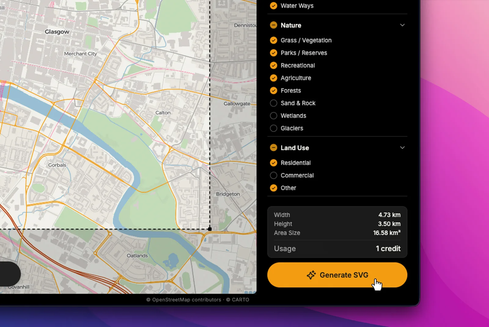This screenshot has height=327, width=489.
Task: Click the Glasgow map label
Action: tap(57, 32)
